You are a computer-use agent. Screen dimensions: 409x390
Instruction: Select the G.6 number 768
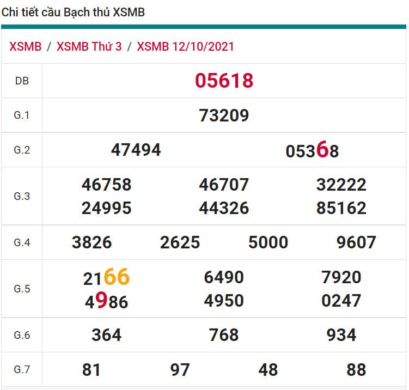224,335
